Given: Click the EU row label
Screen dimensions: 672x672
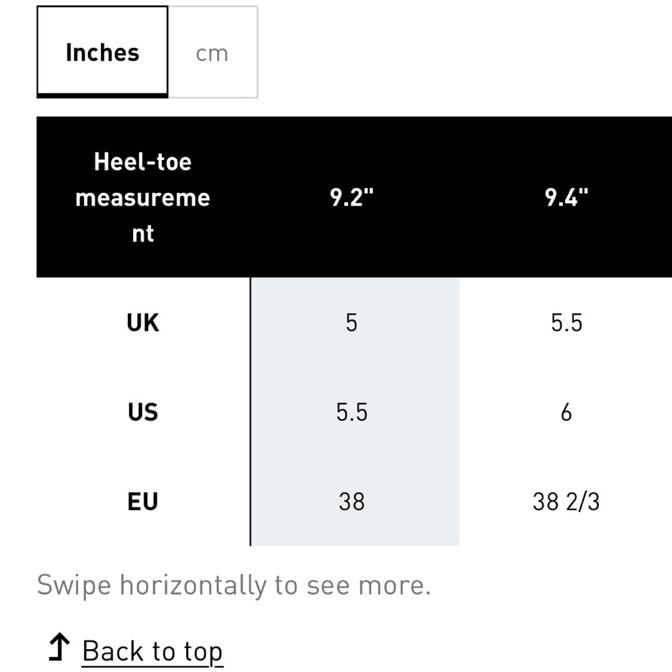Looking at the screenshot, I should [142, 501].
